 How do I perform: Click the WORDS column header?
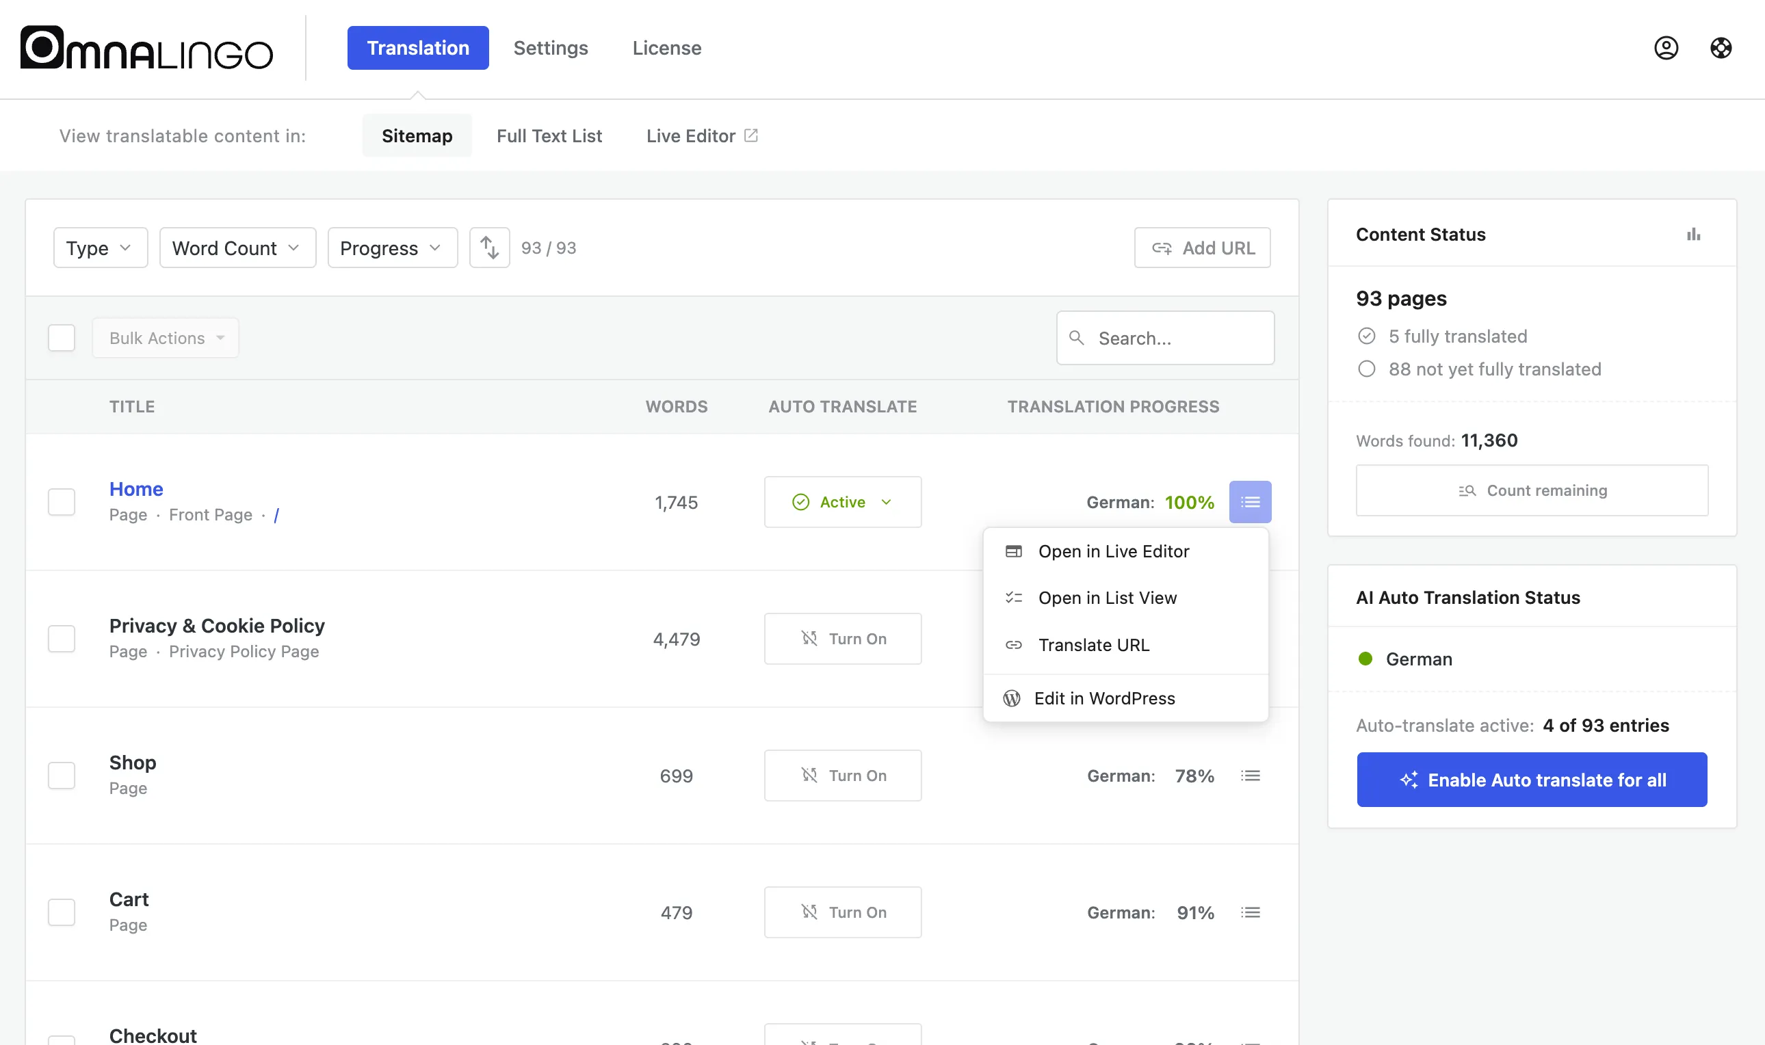coord(676,406)
